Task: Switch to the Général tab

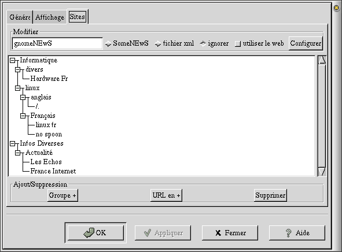Action: 20,17
